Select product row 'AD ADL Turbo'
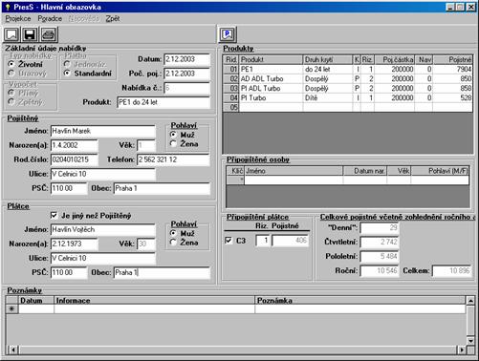 [348, 78]
